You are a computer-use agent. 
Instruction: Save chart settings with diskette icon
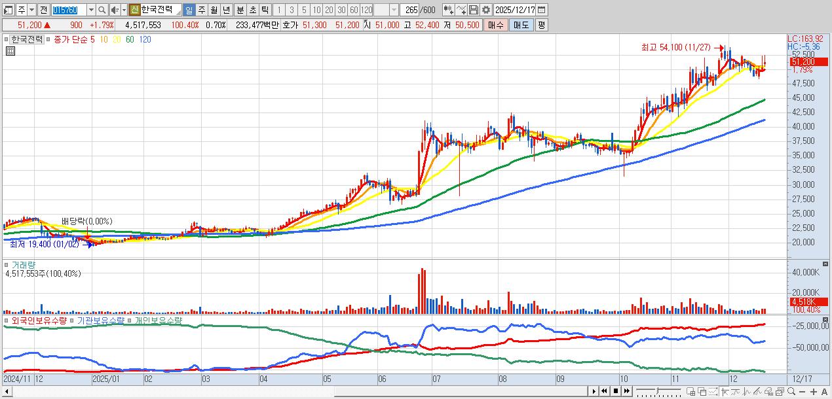(474, 10)
